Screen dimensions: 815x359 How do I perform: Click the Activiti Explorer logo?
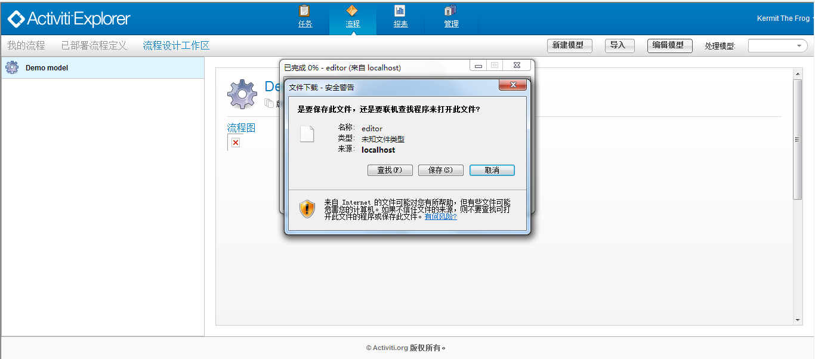click(69, 19)
